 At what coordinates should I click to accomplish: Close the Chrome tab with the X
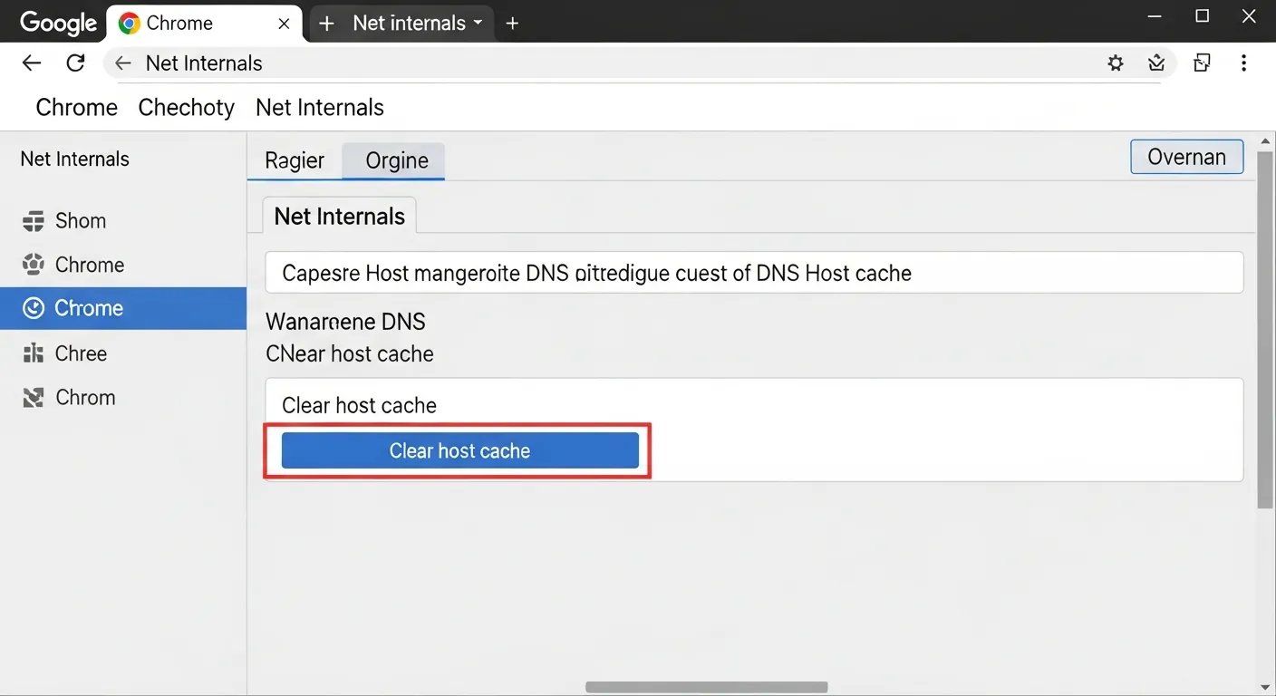(284, 24)
